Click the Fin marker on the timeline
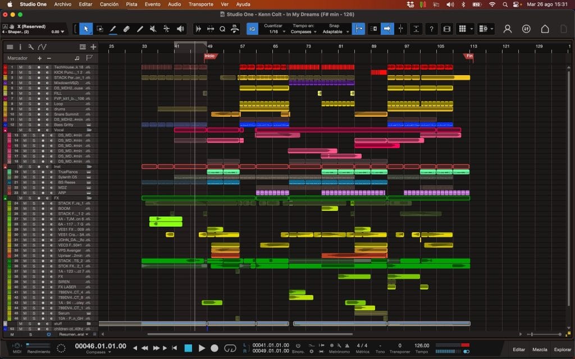 [x=468, y=56]
